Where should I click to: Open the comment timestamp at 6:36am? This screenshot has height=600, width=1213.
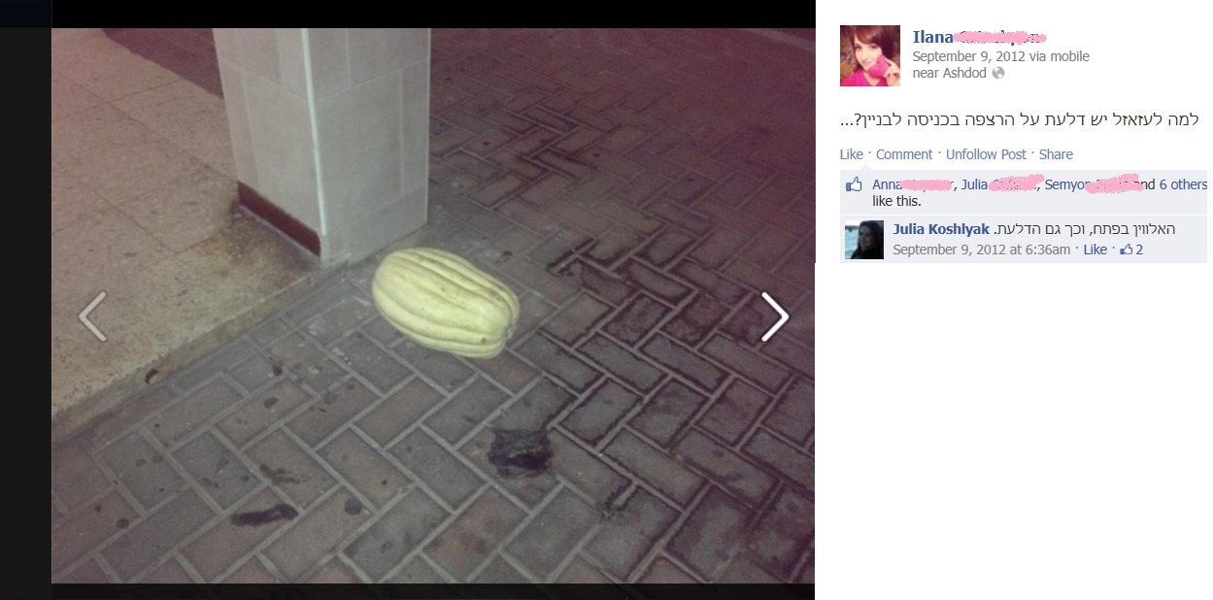tap(981, 250)
